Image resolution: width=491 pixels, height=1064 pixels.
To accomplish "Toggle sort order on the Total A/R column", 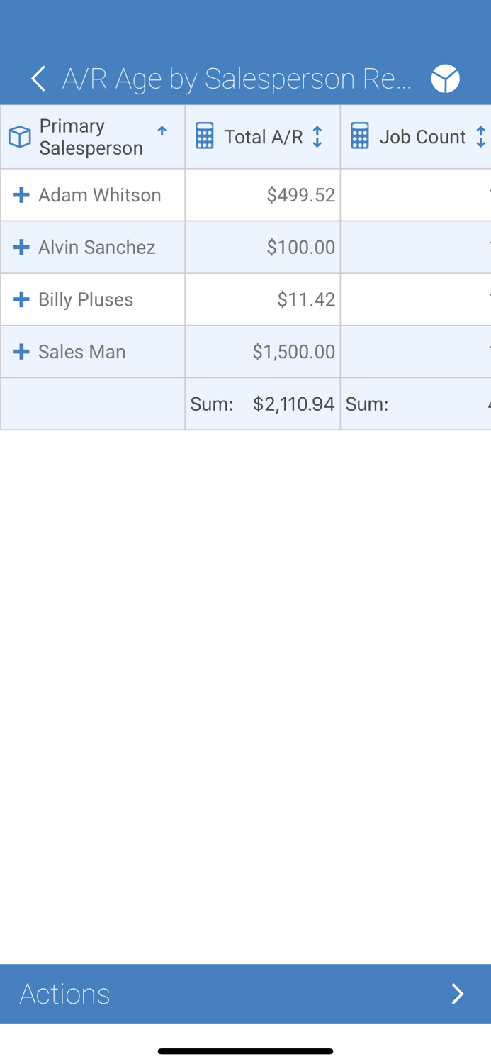I will click(x=319, y=135).
